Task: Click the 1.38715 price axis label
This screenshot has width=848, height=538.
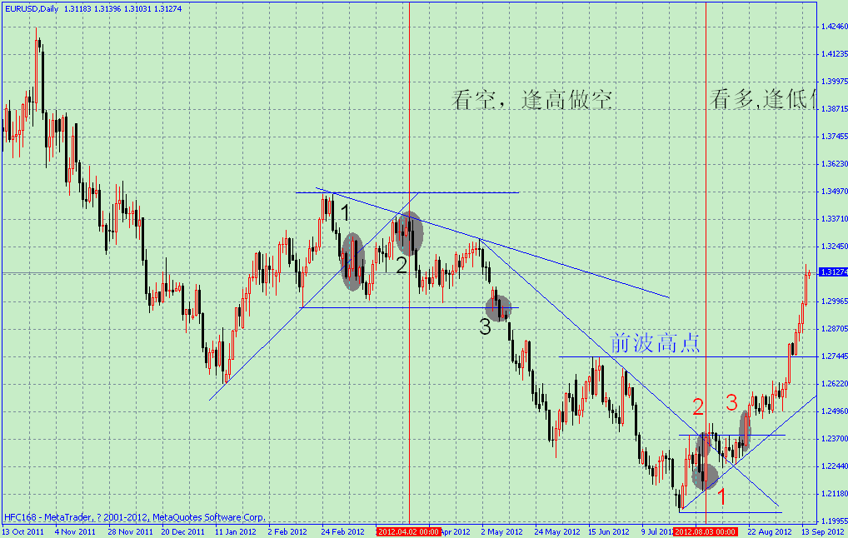Action: (x=834, y=108)
